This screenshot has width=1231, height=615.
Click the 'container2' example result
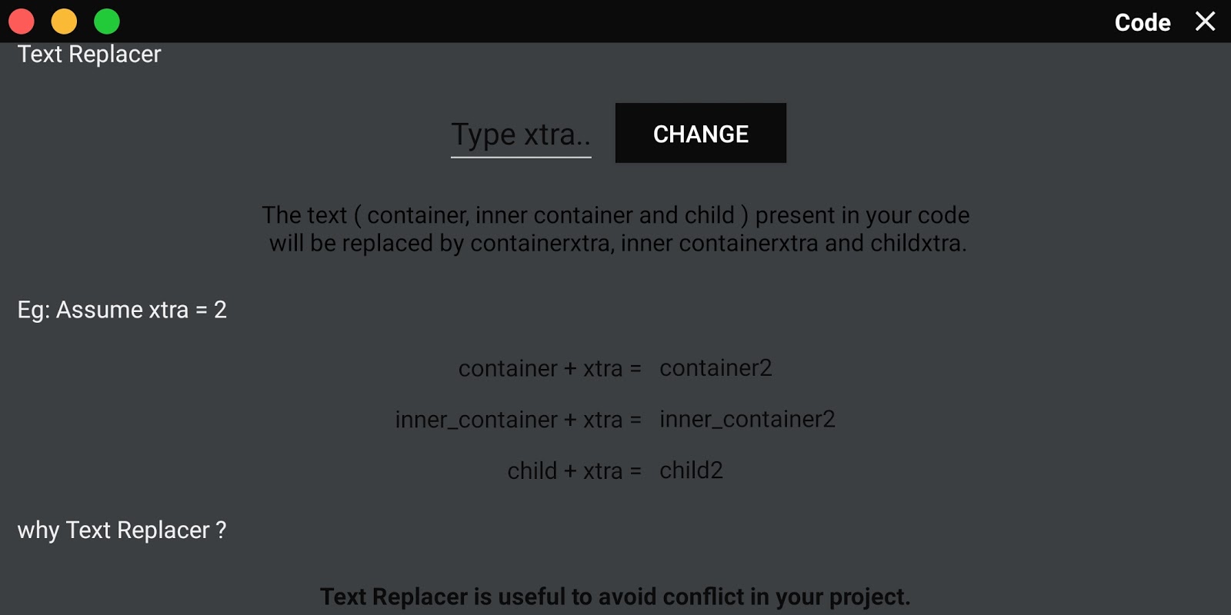pos(716,367)
